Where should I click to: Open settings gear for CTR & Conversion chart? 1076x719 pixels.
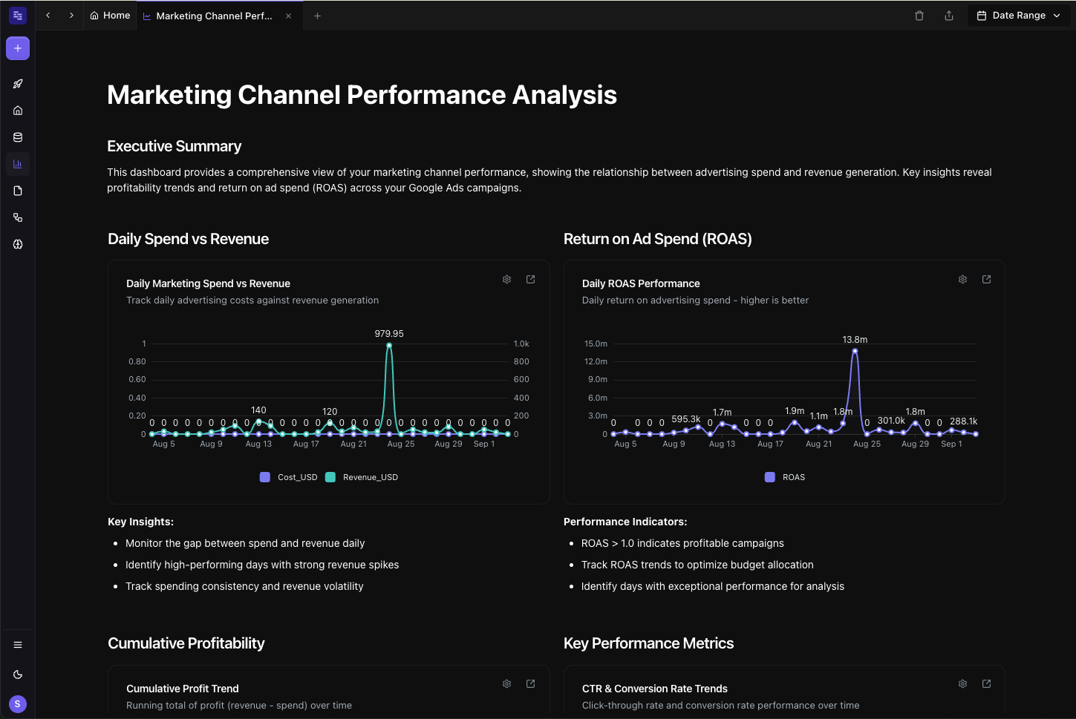[962, 684]
